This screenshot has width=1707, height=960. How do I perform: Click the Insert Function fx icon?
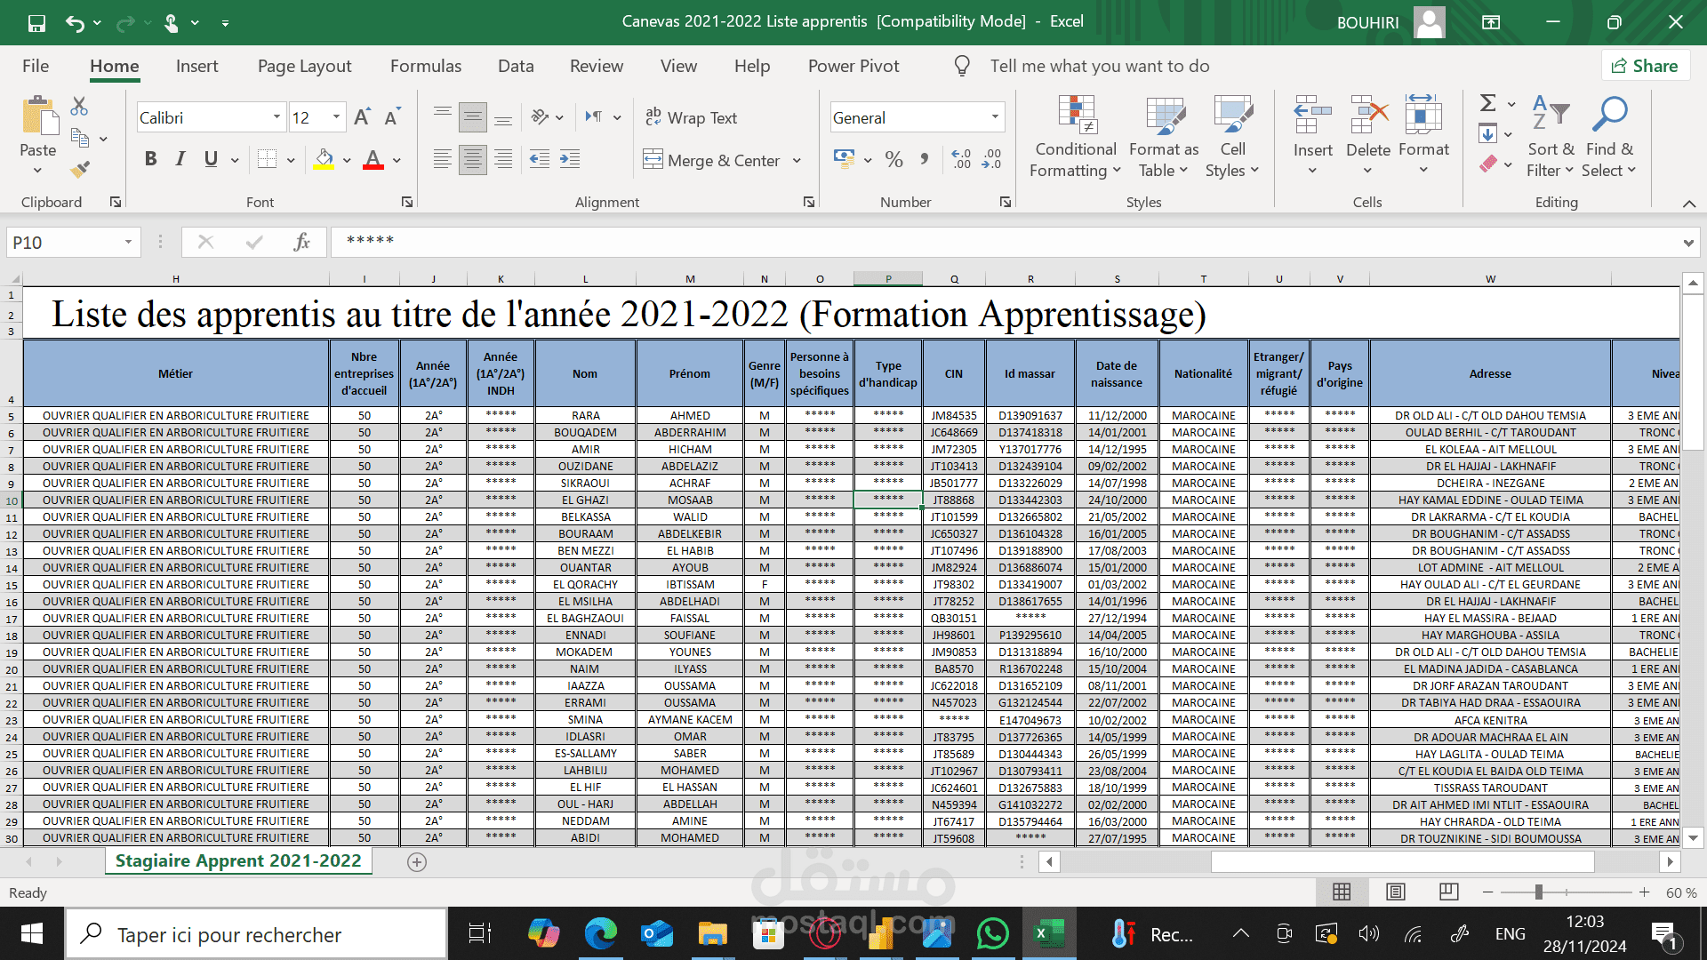[301, 242]
